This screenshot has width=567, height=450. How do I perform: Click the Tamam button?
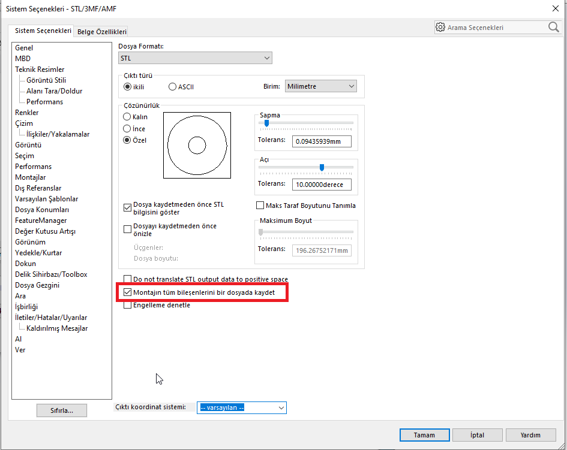(x=424, y=435)
